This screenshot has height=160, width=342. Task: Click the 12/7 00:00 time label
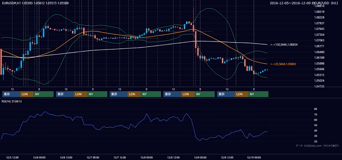pos(93,157)
